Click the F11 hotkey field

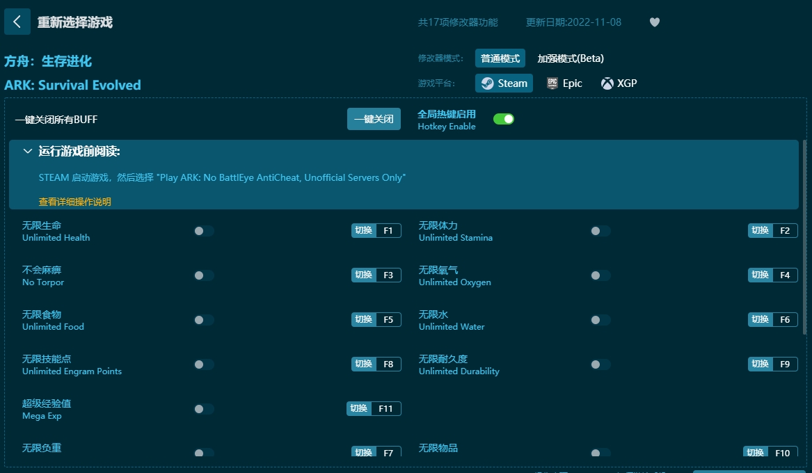coord(385,408)
